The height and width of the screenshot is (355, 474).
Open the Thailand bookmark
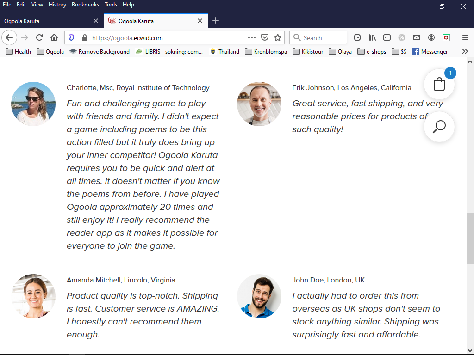pos(225,52)
